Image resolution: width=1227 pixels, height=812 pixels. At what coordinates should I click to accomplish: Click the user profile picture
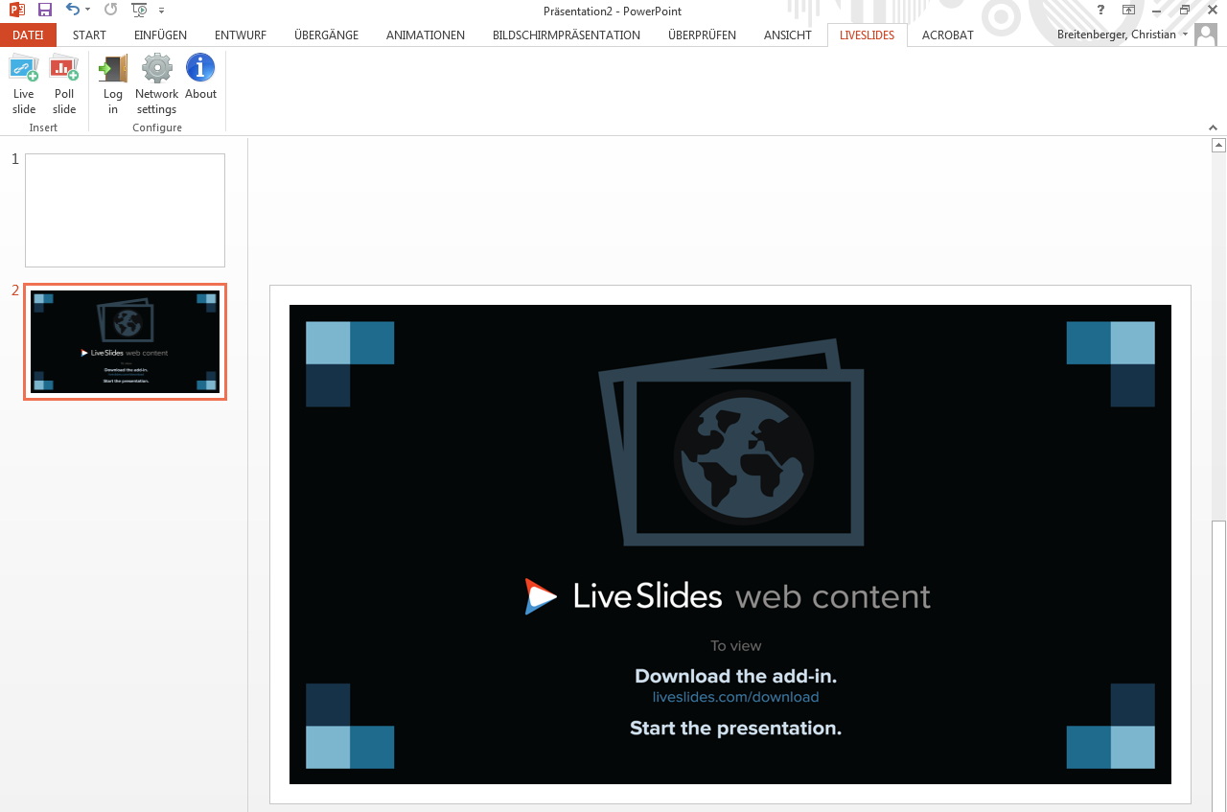coord(1206,35)
